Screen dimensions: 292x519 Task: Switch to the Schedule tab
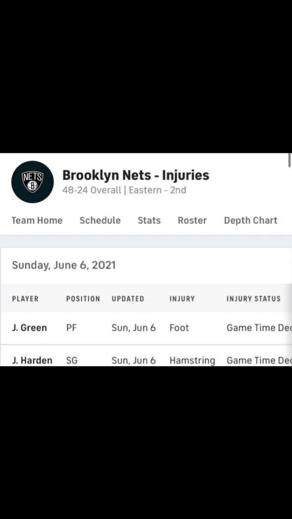click(100, 221)
